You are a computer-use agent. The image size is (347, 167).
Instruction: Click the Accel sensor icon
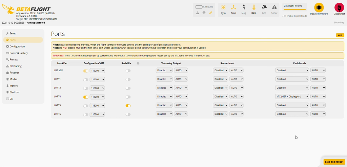[233, 8]
